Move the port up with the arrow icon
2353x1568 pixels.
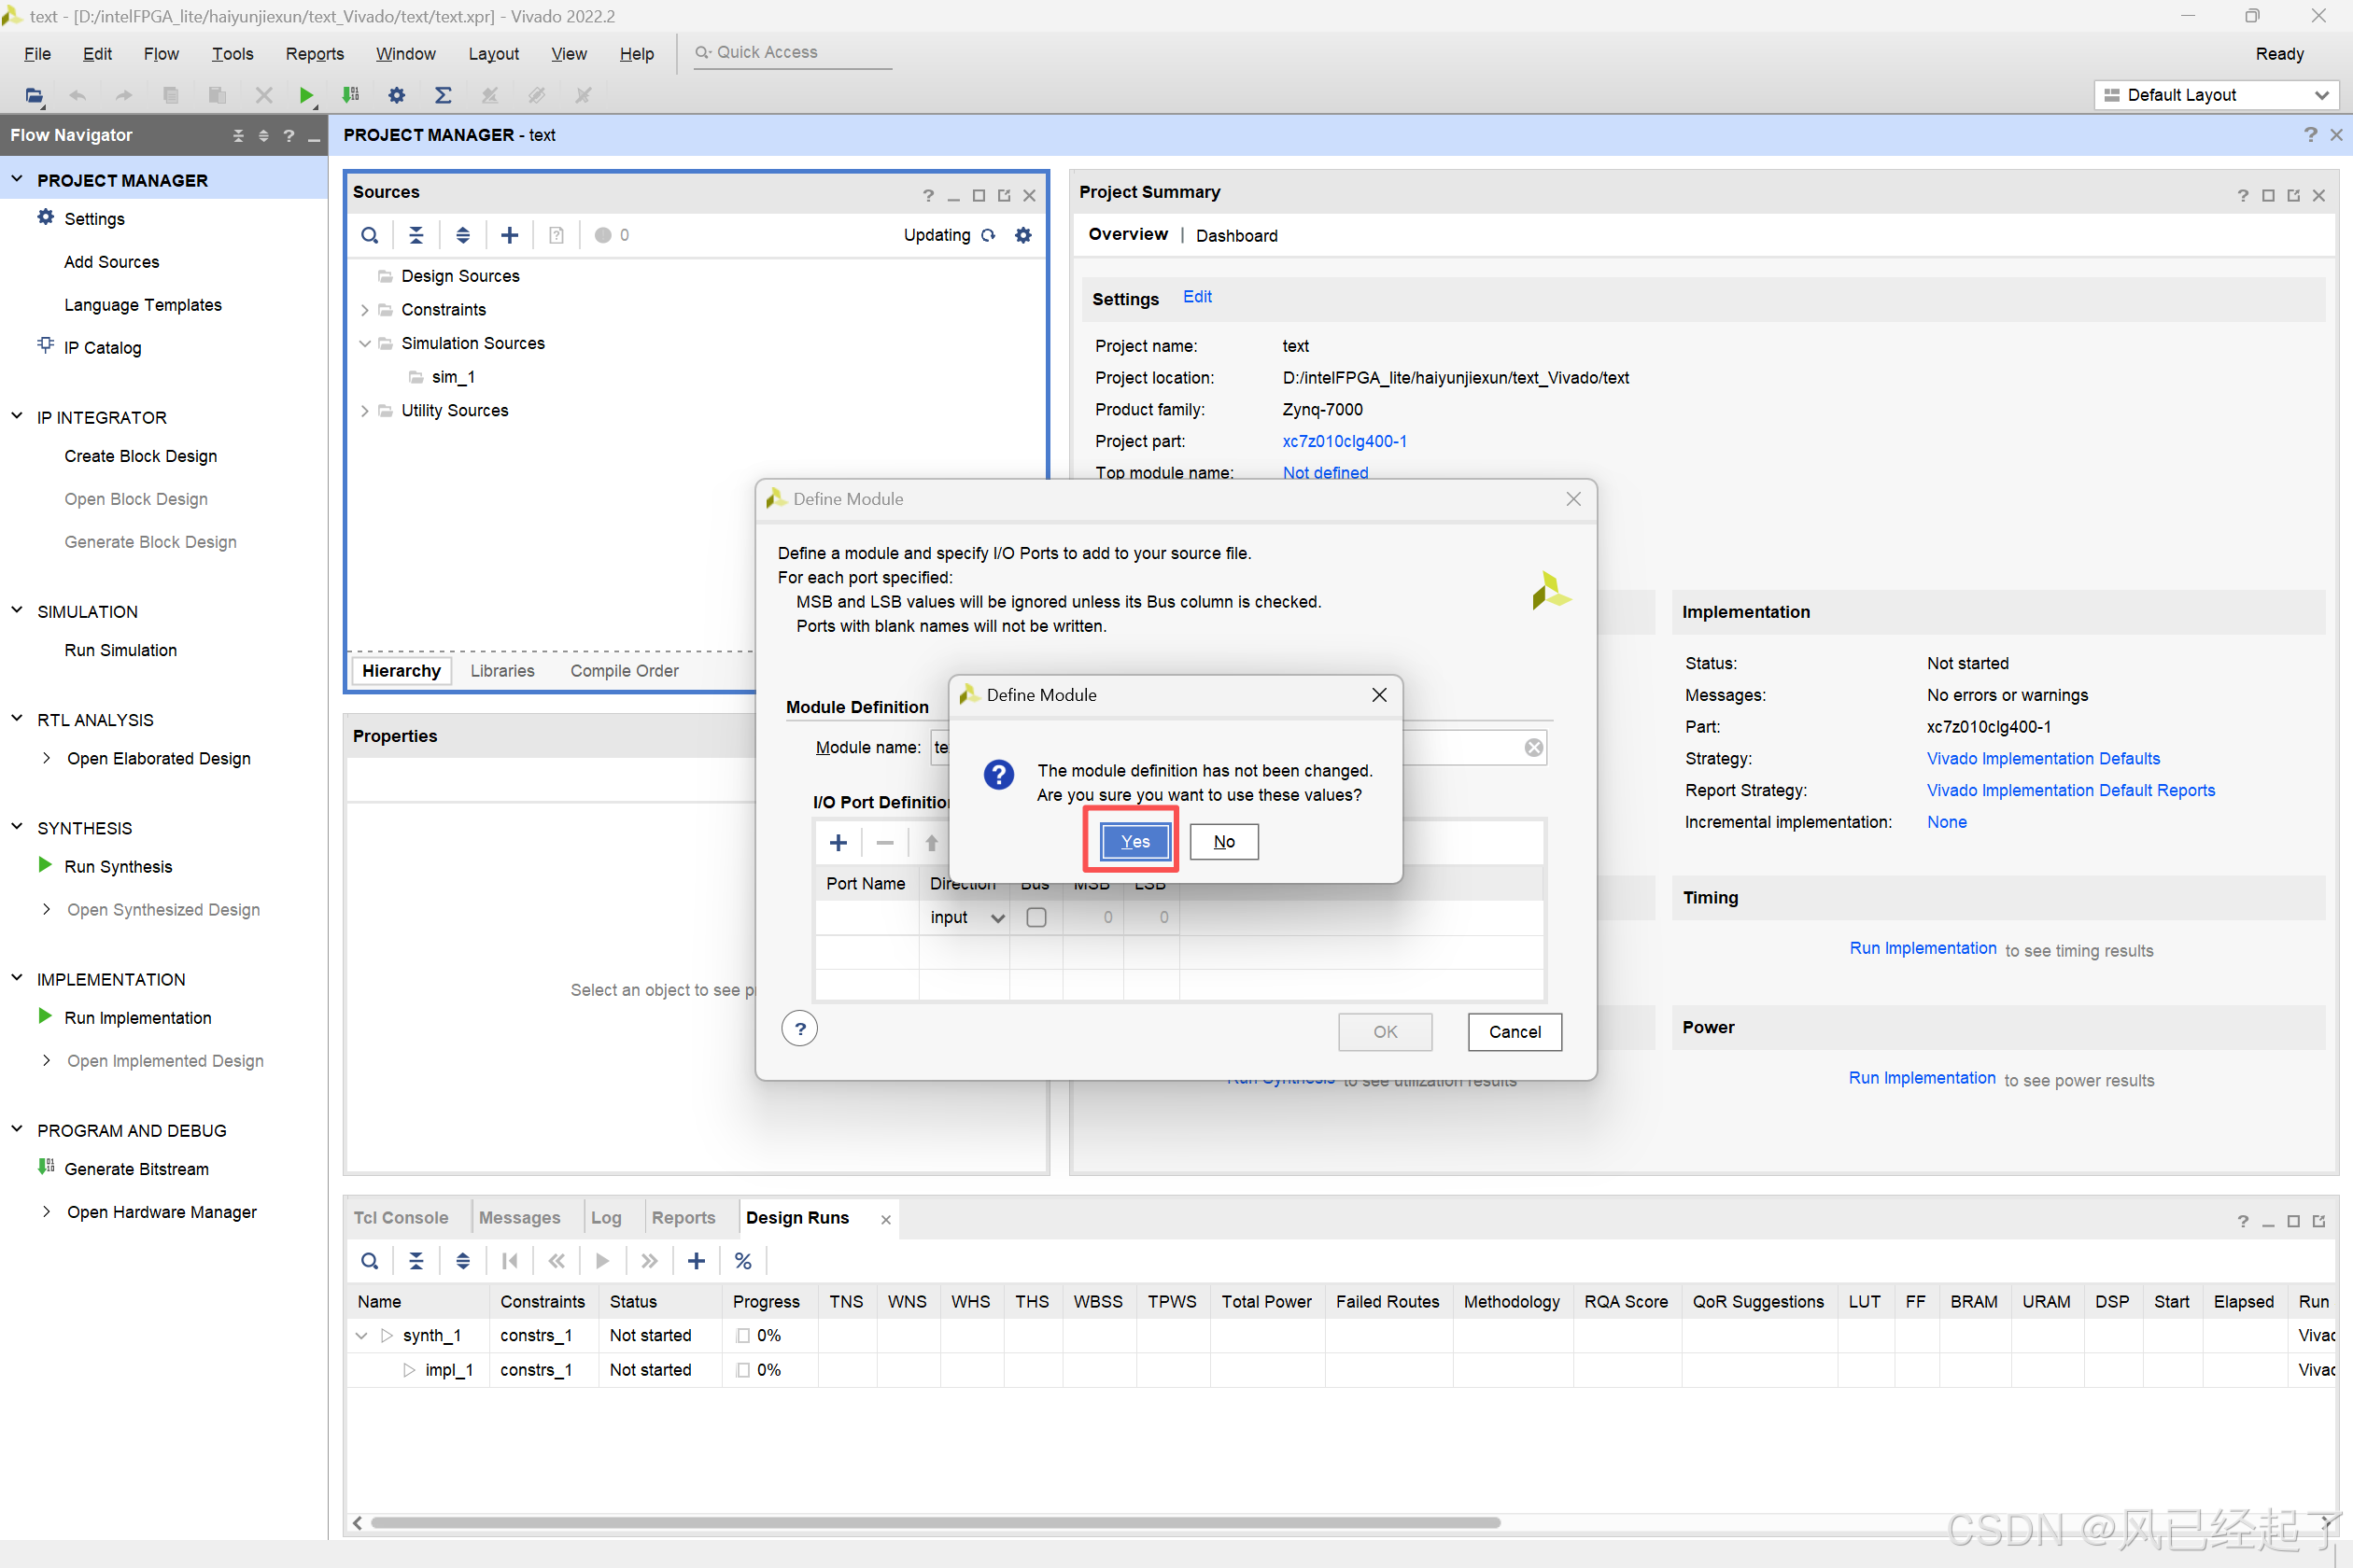[x=932, y=843]
